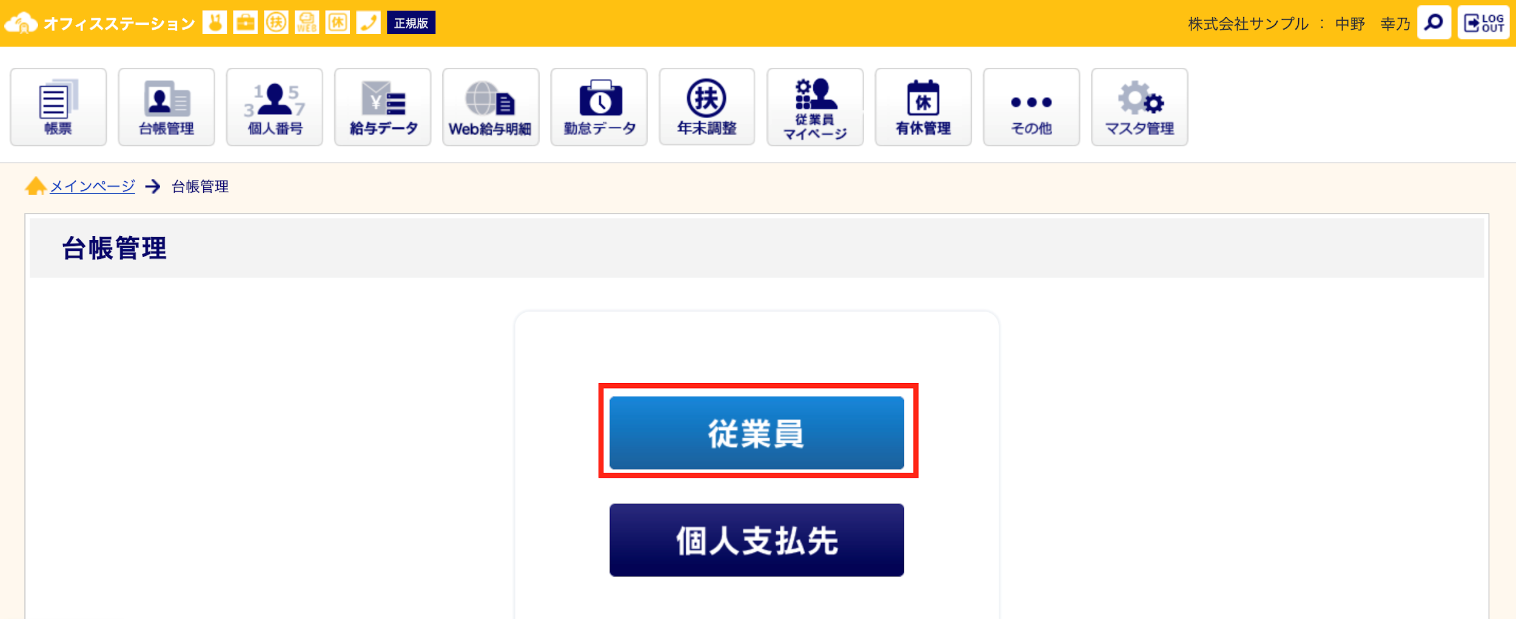This screenshot has width=1516, height=619.
Task: Click the search magnifier icon
Action: coord(1434,23)
